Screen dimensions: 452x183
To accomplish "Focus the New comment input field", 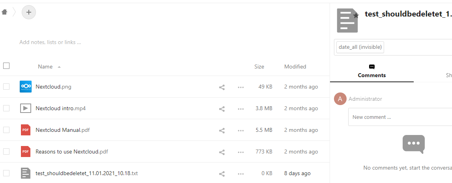I will tap(400, 117).
